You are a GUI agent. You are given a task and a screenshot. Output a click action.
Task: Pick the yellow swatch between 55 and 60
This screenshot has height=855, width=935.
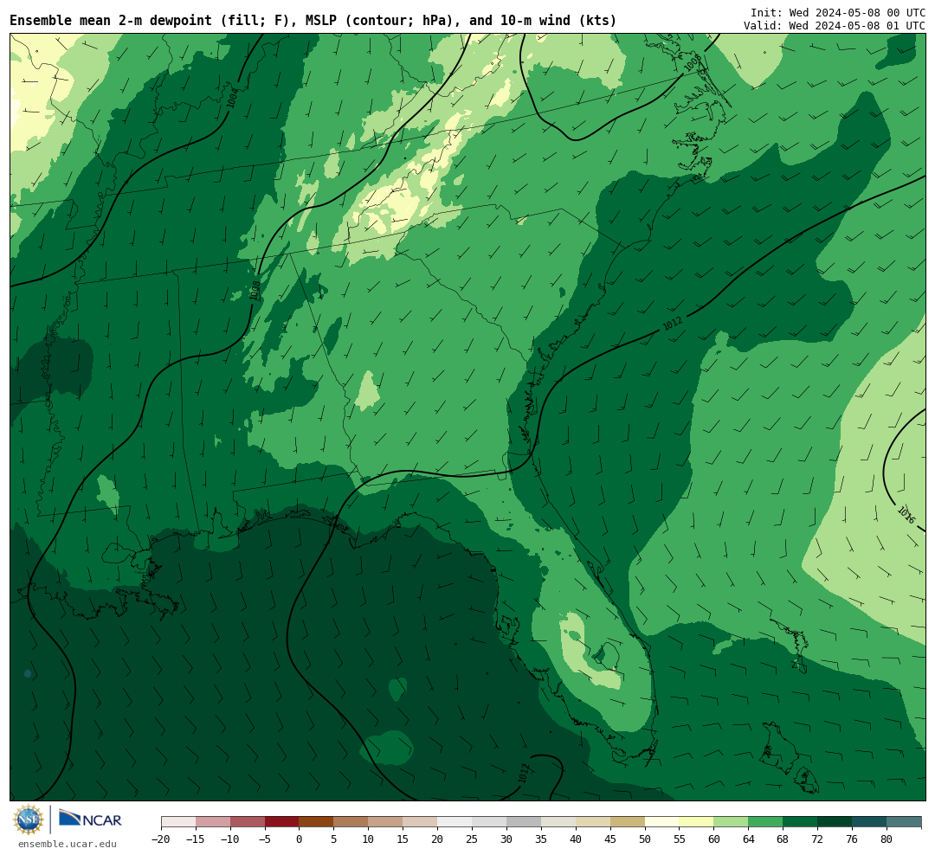click(x=696, y=822)
